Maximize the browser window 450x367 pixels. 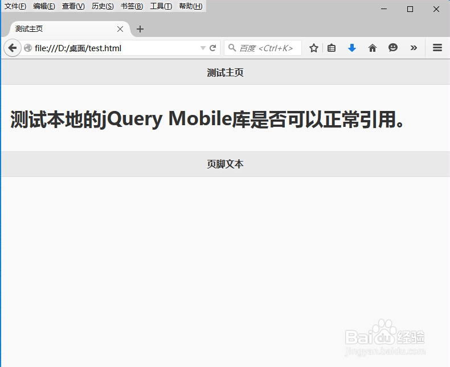410,9
